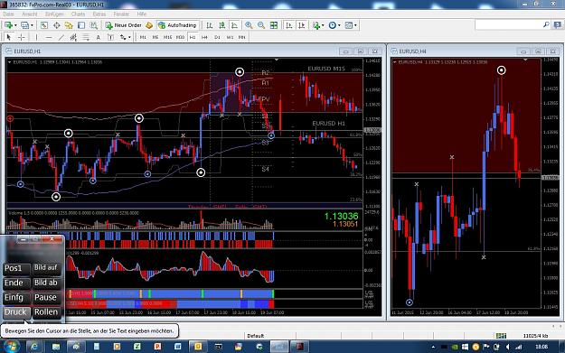Toggle chart shift from right border
The image size is (565, 353).
click(x=302, y=25)
